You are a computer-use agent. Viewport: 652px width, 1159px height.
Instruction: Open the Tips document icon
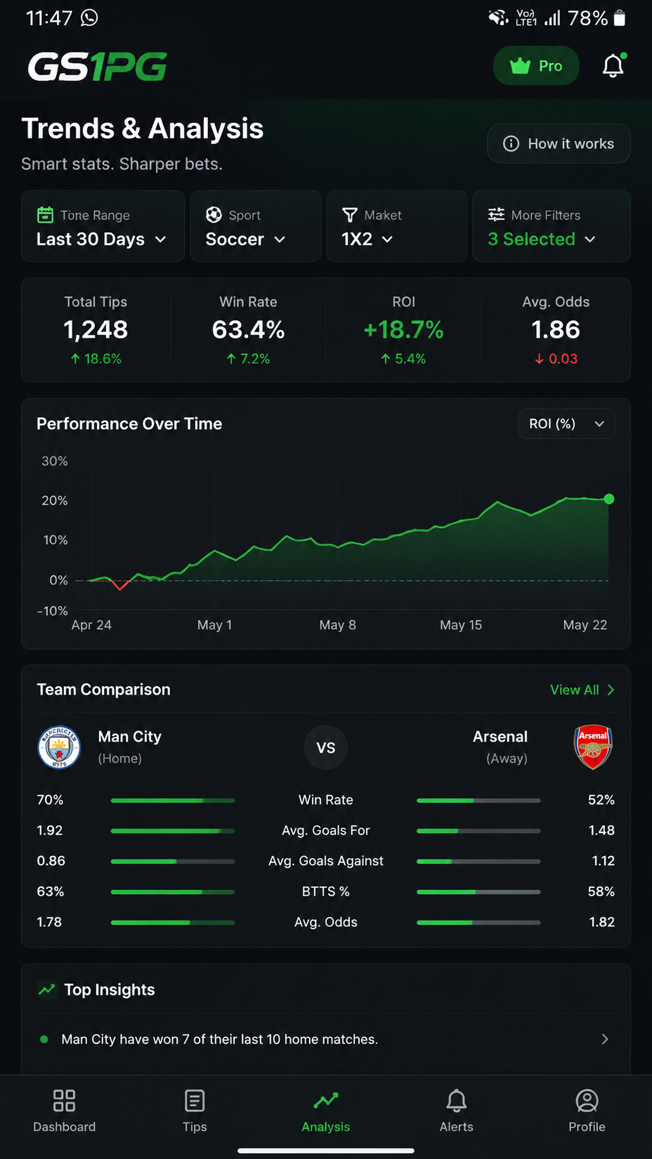(x=195, y=1100)
